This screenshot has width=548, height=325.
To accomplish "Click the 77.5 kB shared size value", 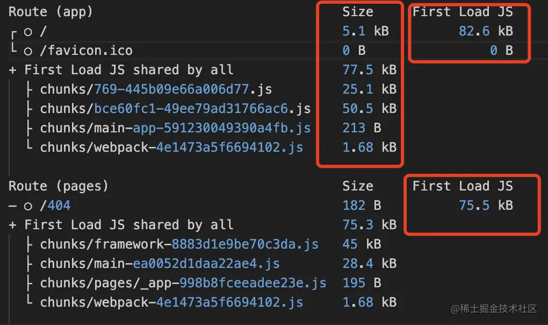I will pos(370,70).
